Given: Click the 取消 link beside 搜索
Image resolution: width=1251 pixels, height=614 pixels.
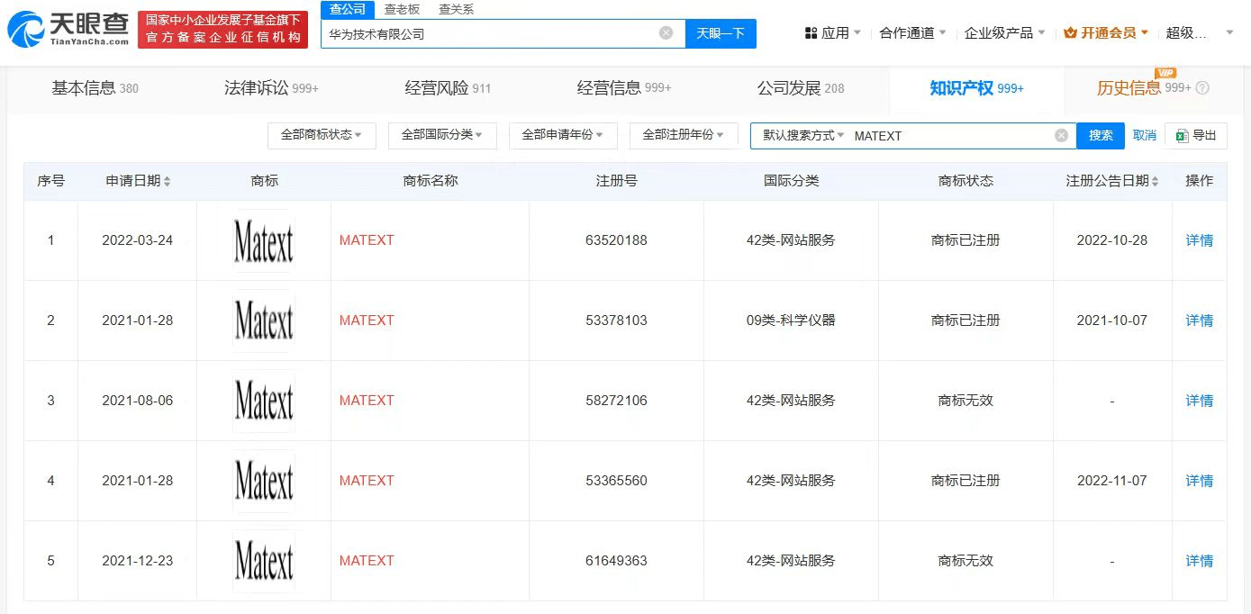Looking at the screenshot, I should tap(1145, 135).
